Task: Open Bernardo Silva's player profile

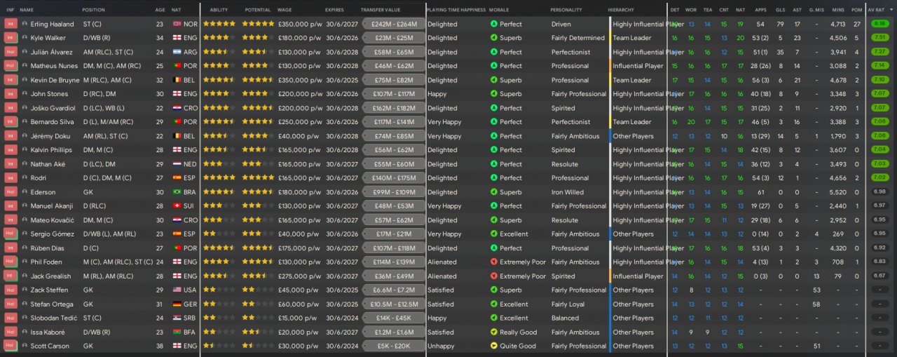Action: click(50, 122)
